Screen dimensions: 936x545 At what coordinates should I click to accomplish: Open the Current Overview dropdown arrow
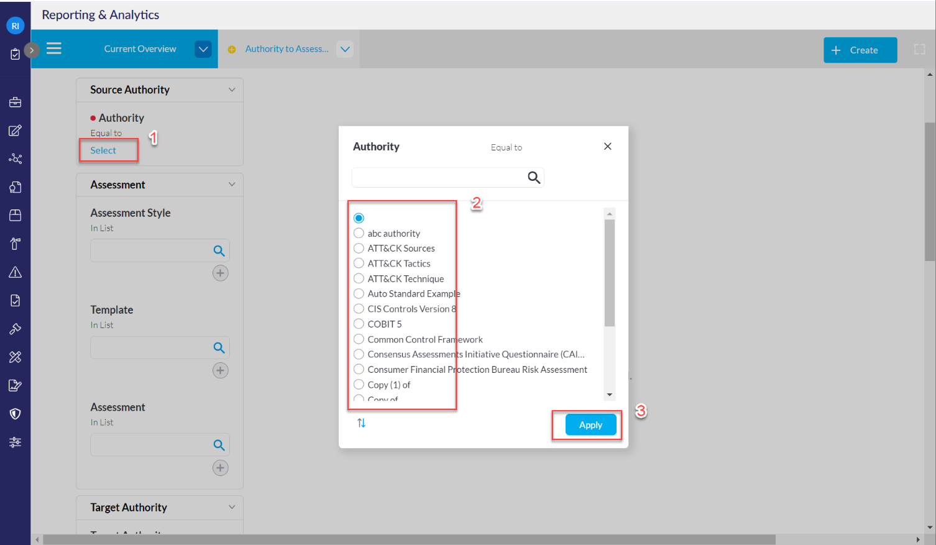(203, 49)
